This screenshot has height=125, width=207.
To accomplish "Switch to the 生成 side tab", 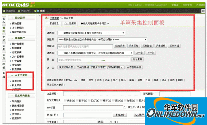I will pos(4,39).
